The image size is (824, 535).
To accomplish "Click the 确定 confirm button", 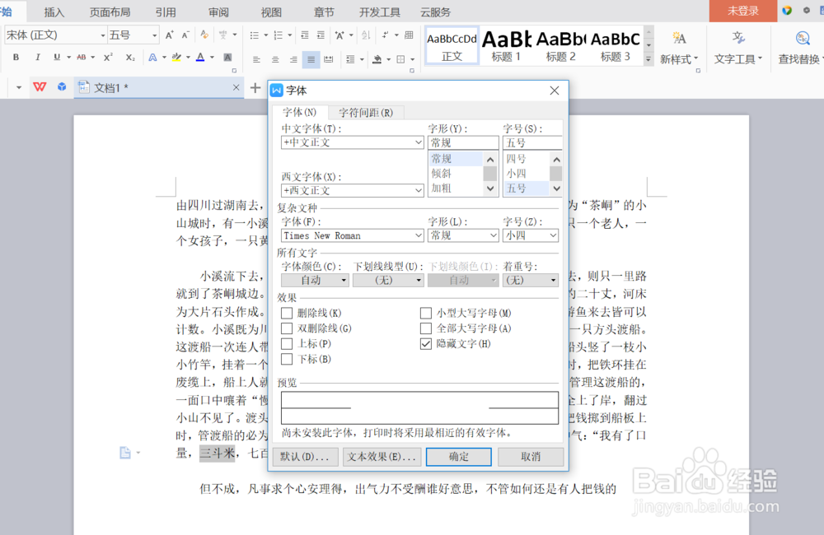I will pos(458,457).
